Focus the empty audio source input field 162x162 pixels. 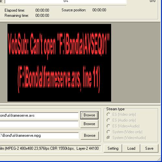click(x=39, y=124)
